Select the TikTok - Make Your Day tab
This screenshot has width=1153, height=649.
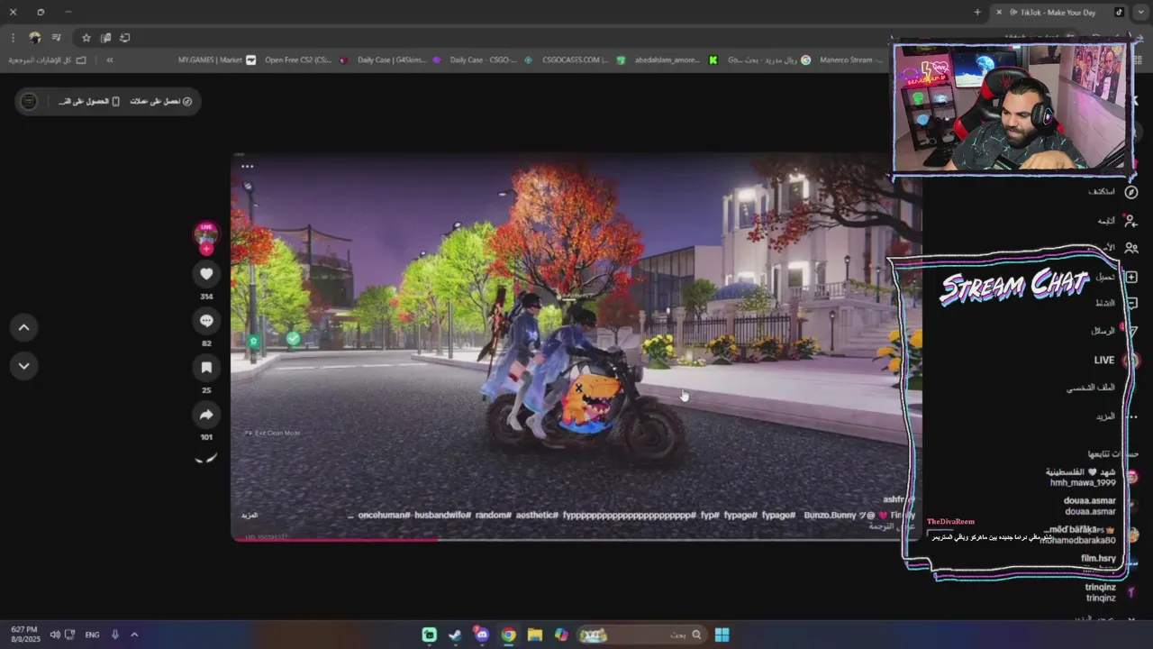[1058, 13]
